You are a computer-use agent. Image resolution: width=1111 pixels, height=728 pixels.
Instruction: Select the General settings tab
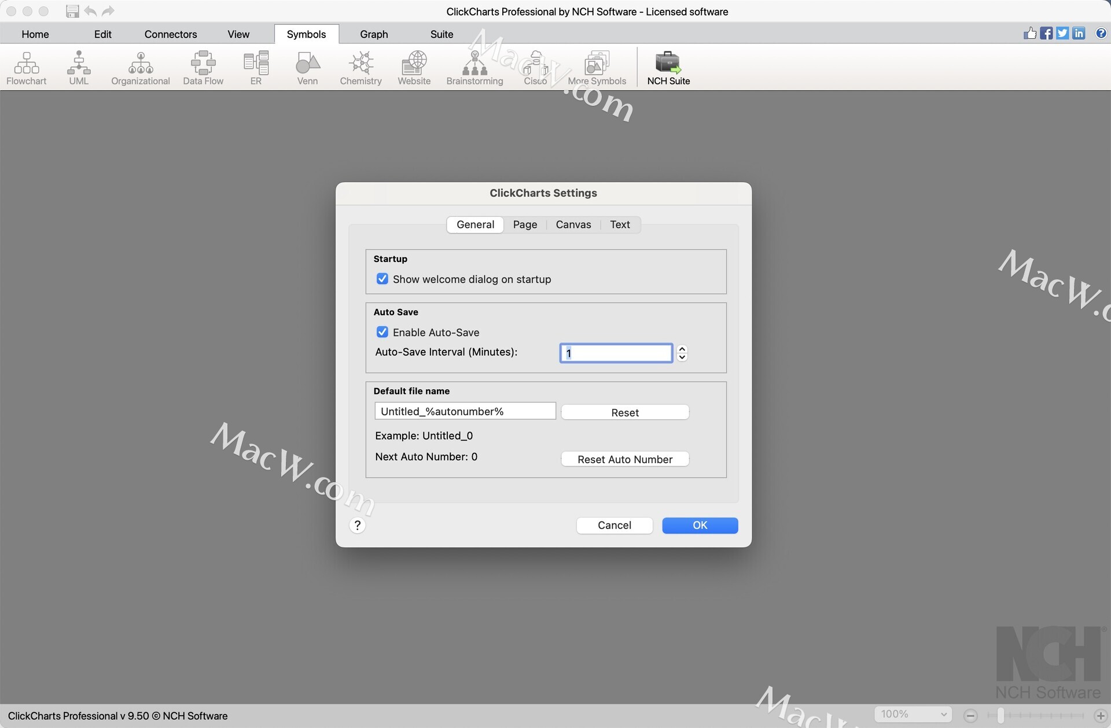[475, 224]
